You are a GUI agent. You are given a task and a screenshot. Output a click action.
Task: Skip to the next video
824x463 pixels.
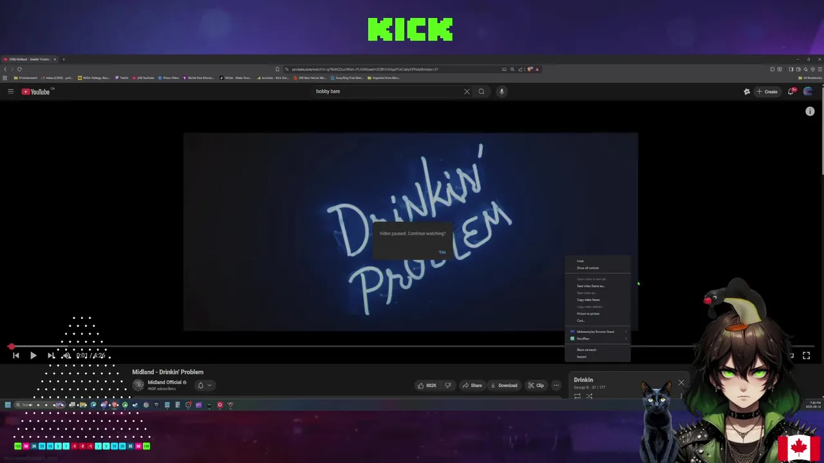(x=51, y=355)
